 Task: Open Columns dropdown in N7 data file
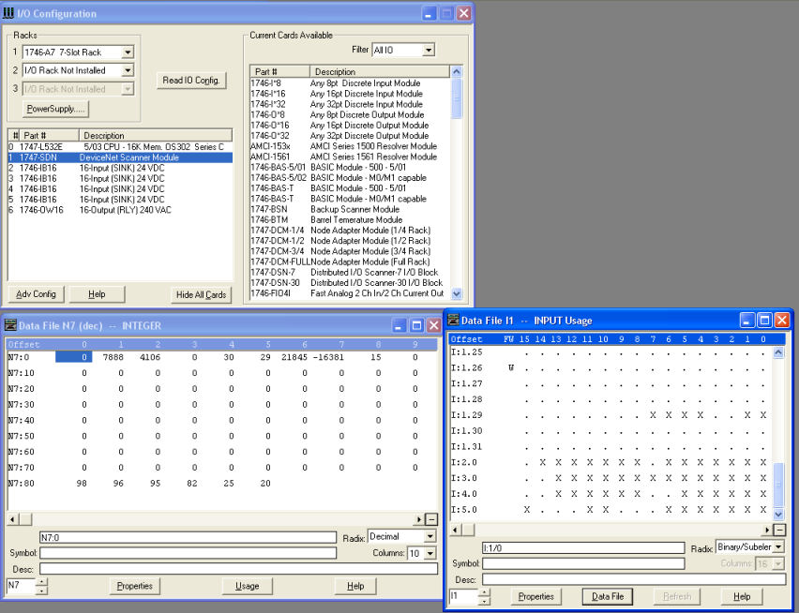pyautogui.click(x=430, y=553)
